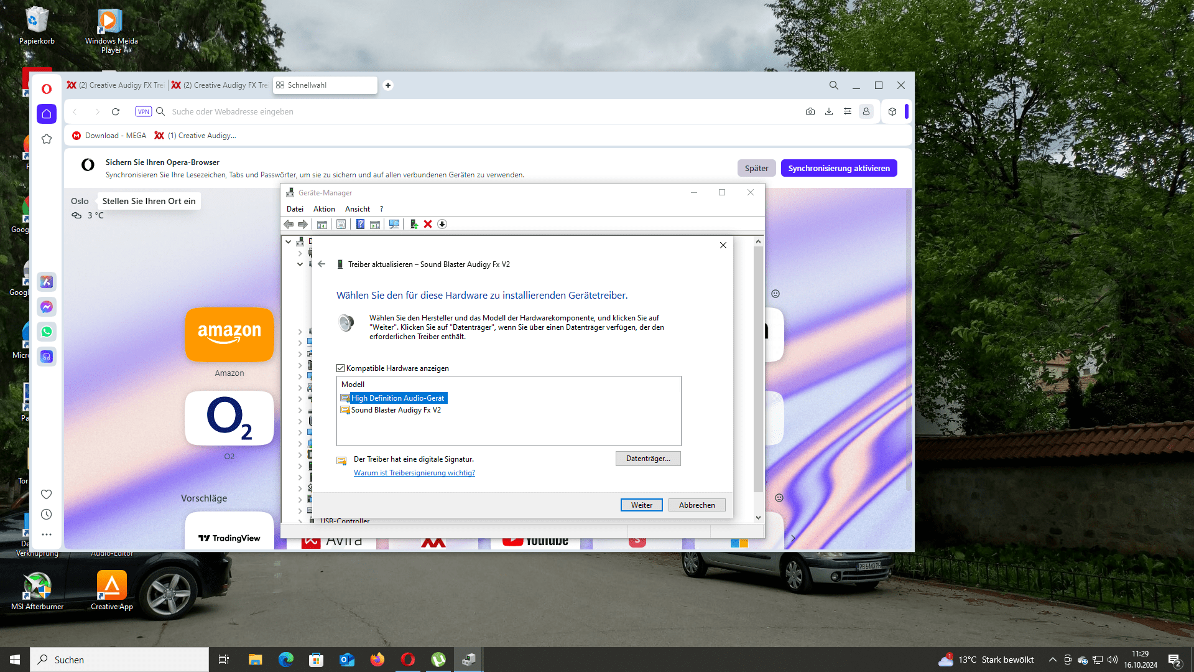Screen dimensions: 1194x672
Task: Click the Weiter button
Action: click(x=642, y=505)
